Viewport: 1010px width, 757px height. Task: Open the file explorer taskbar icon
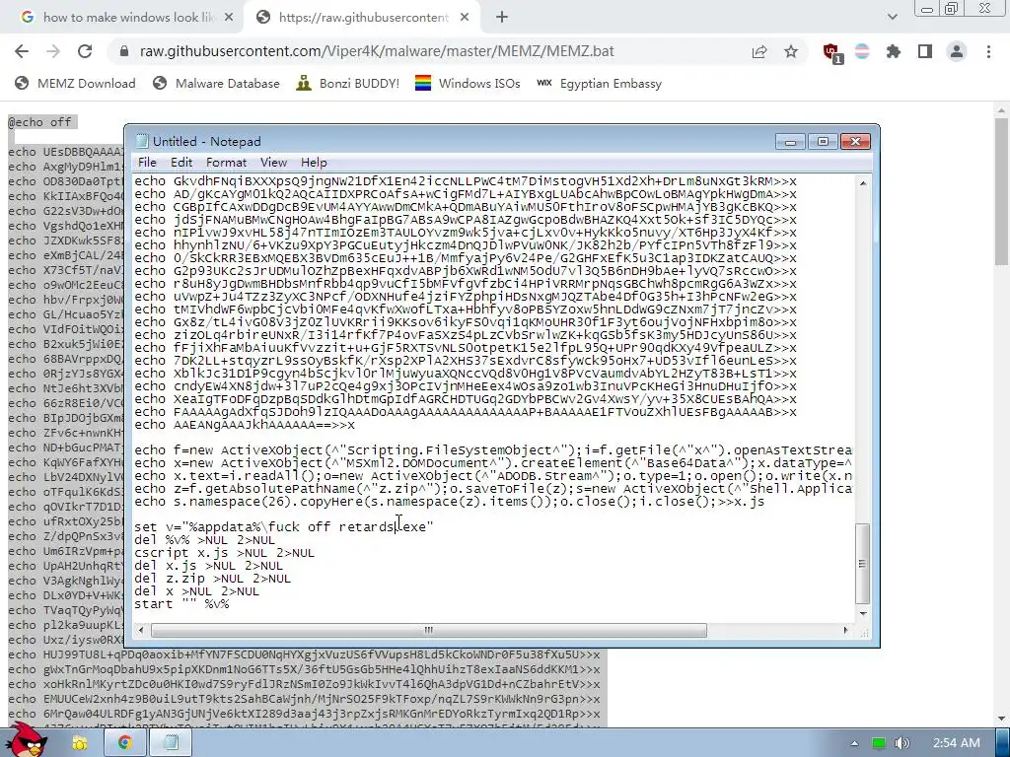[x=80, y=743]
